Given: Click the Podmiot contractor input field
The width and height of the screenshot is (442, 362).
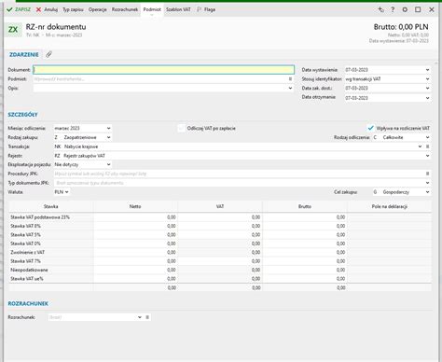Looking at the screenshot, I should click(x=160, y=79).
